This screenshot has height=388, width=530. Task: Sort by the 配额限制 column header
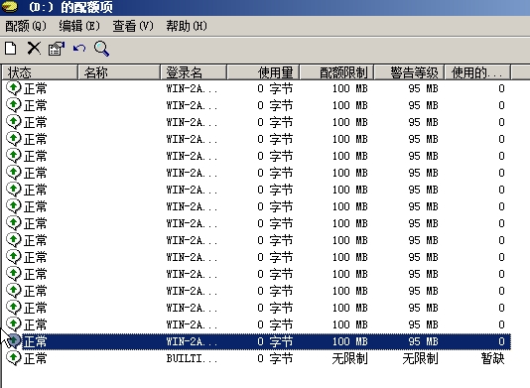[337, 72]
